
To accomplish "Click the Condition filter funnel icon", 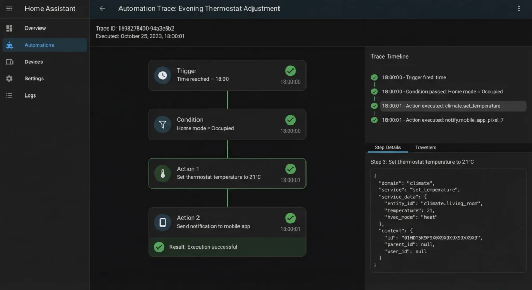I will pos(163,125).
